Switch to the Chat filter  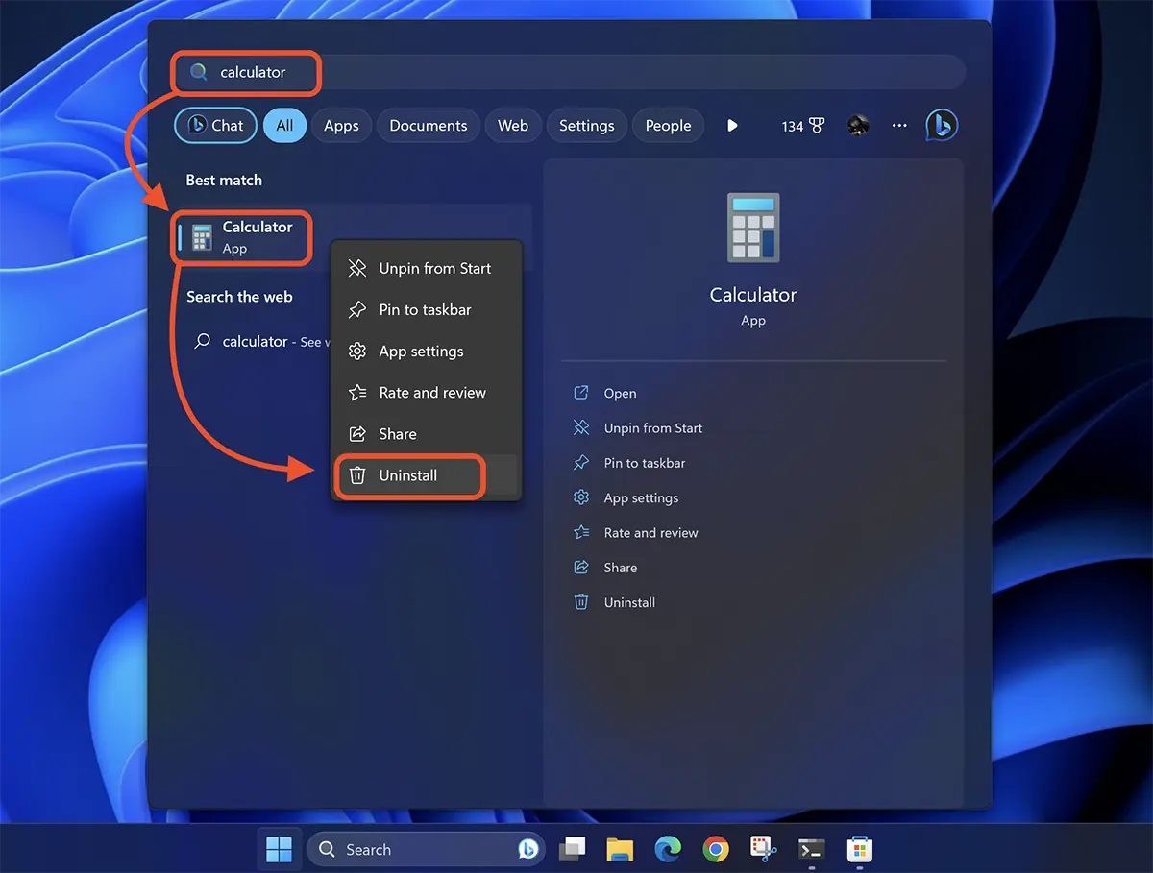216,125
